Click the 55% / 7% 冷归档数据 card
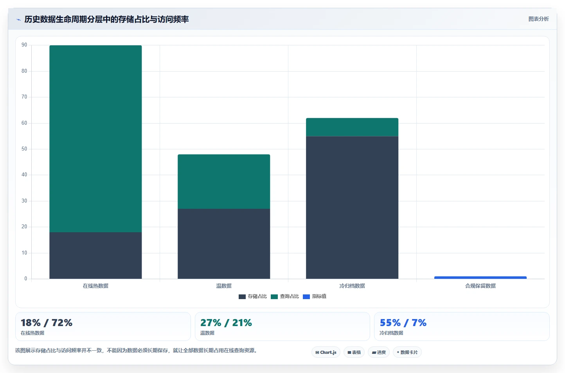This screenshot has height=373, width=565. click(x=462, y=326)
